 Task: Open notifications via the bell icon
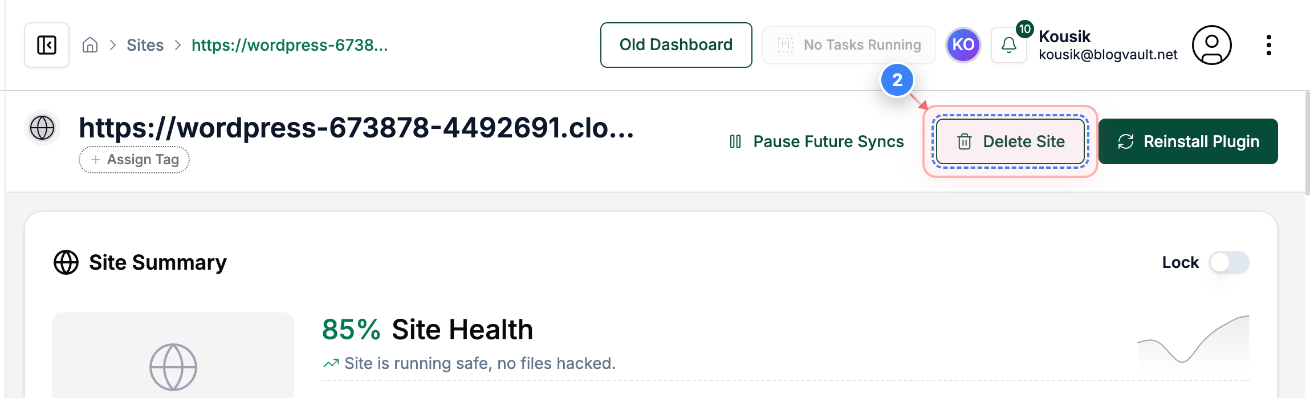click(x=1008, y=44)
